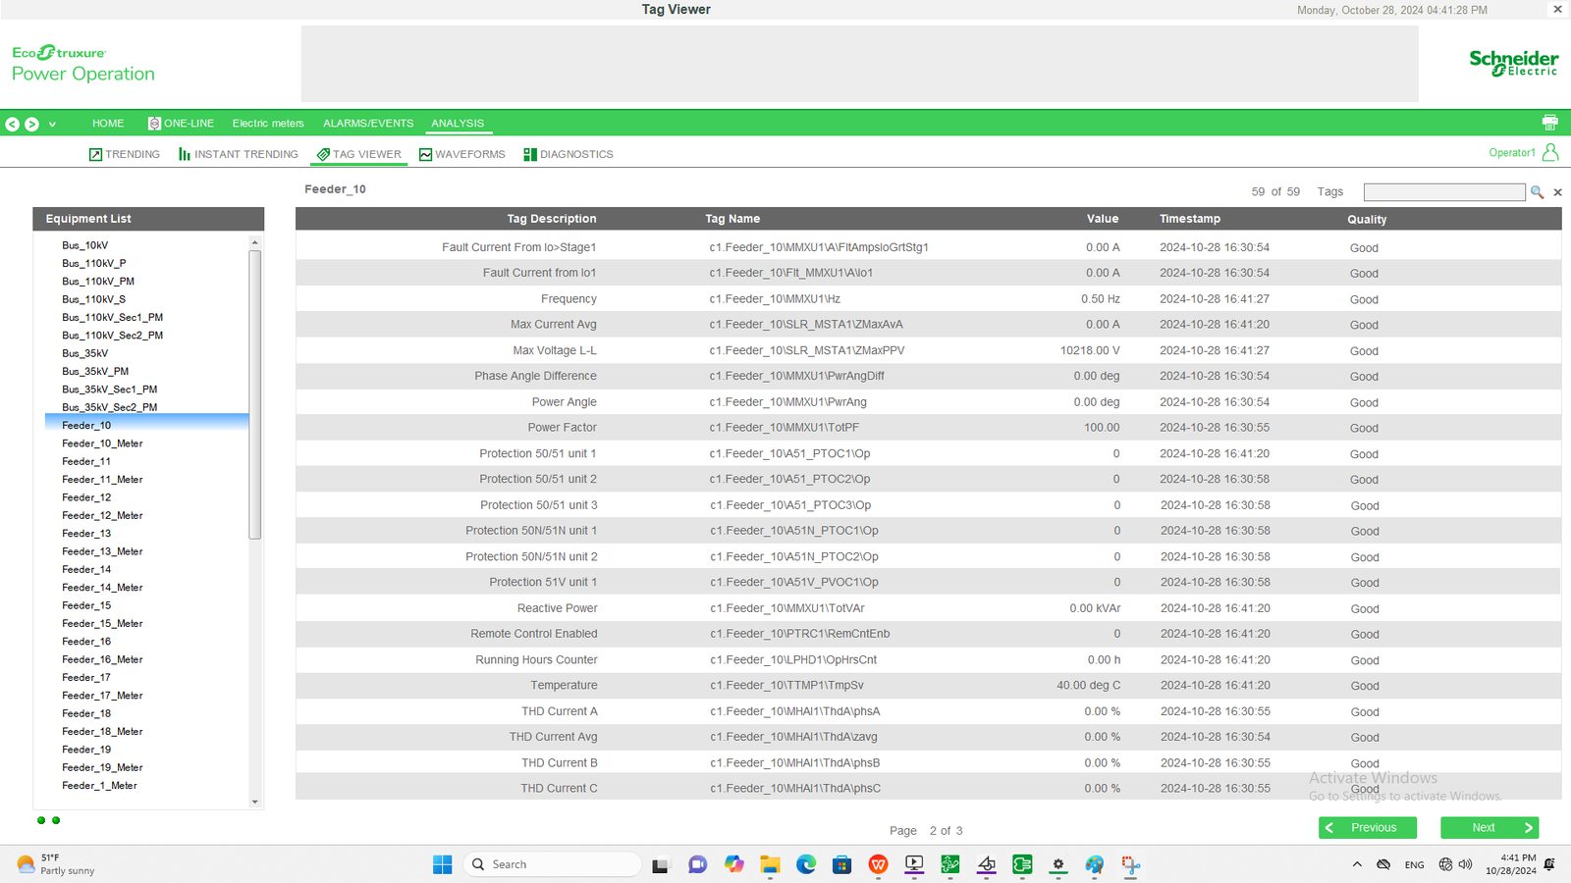Open Instant Trending view
The height and width of the screenshot is (883, 1571).
pyautogui.click(x=239, y=154)
